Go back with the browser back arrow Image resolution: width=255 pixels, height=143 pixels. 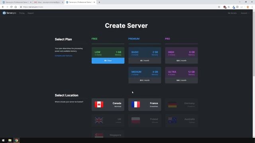(x=3, y=7)
